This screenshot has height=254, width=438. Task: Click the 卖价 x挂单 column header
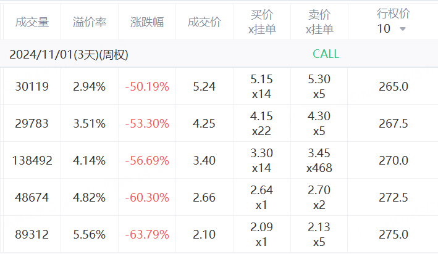point(319,22)
